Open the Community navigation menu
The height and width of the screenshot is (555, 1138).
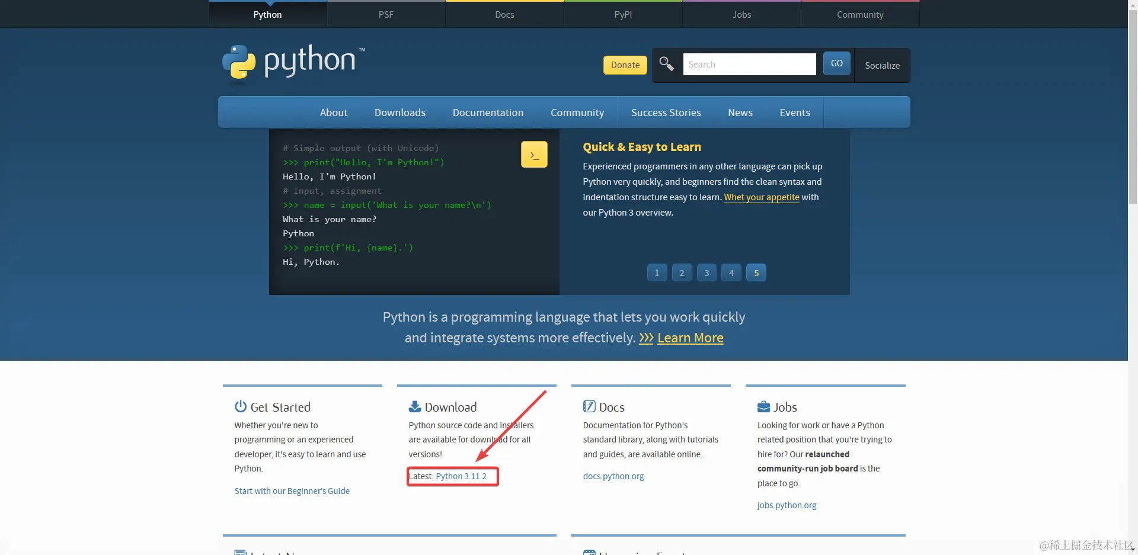click(x=577, y=113)
